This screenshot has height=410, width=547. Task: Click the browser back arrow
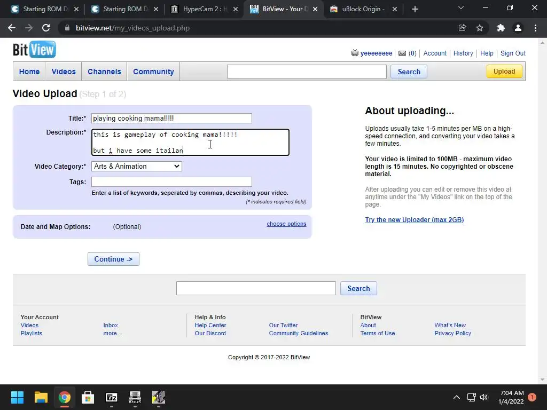(x=12, y=28)
